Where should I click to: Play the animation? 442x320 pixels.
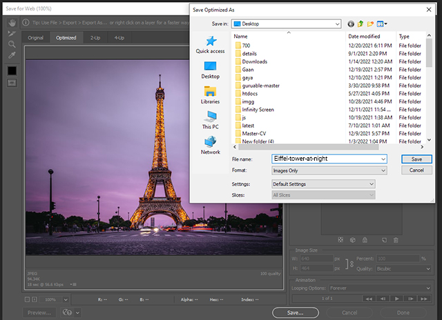pos(396,299)
